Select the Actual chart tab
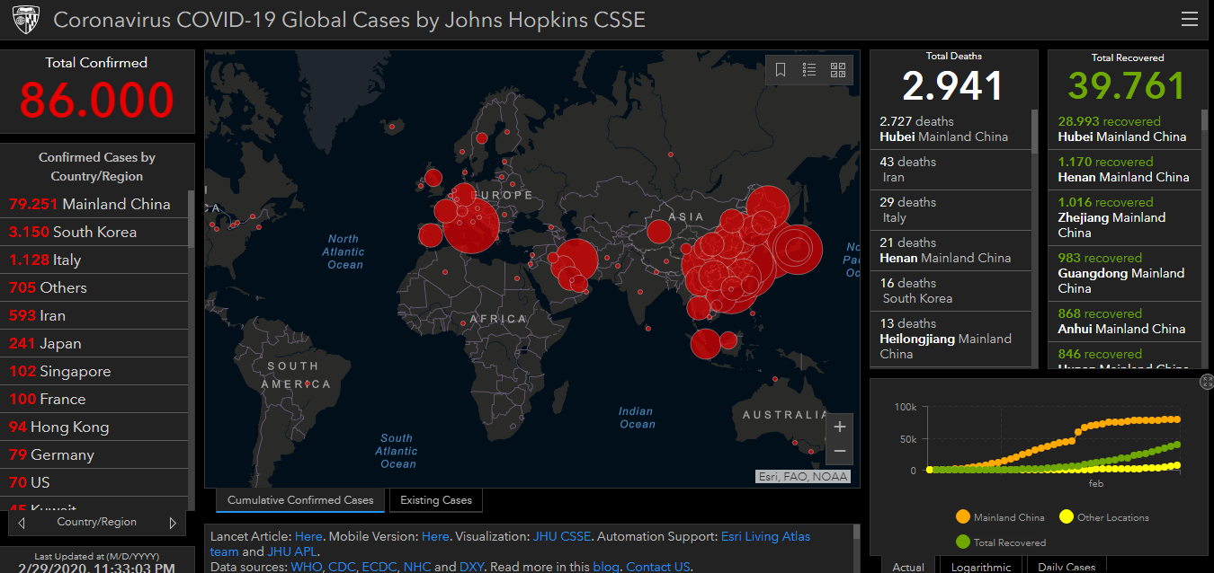The width and height of the screenshot is (1214, 573). (908, 567)
